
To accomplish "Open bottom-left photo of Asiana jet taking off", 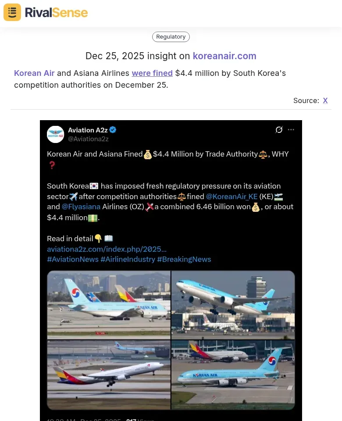I will 109,375.
